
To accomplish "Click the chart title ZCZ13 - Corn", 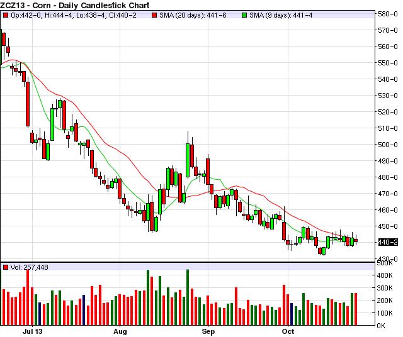I will (74, 5).
